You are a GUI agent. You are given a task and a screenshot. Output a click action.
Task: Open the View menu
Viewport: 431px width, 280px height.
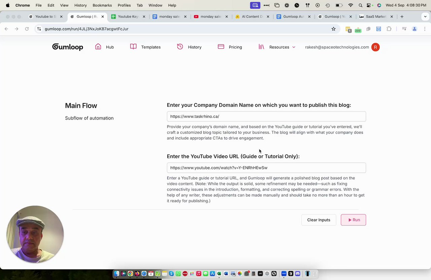[x=64, y=5]
